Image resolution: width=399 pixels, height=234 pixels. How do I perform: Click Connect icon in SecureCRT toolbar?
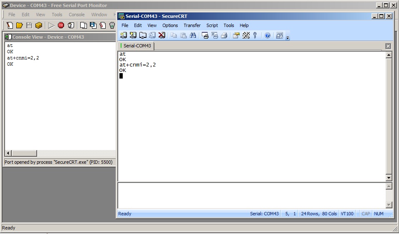pos(124,35)
